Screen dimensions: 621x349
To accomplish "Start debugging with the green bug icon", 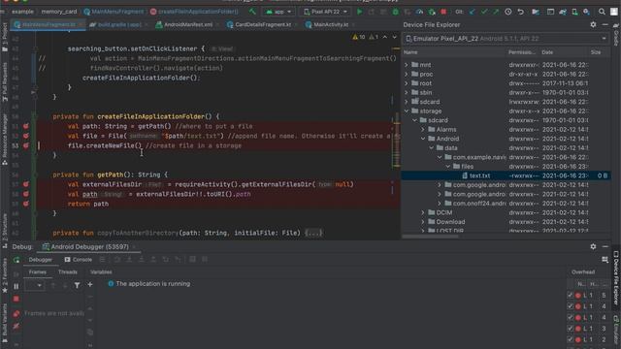I will [395, 12].
